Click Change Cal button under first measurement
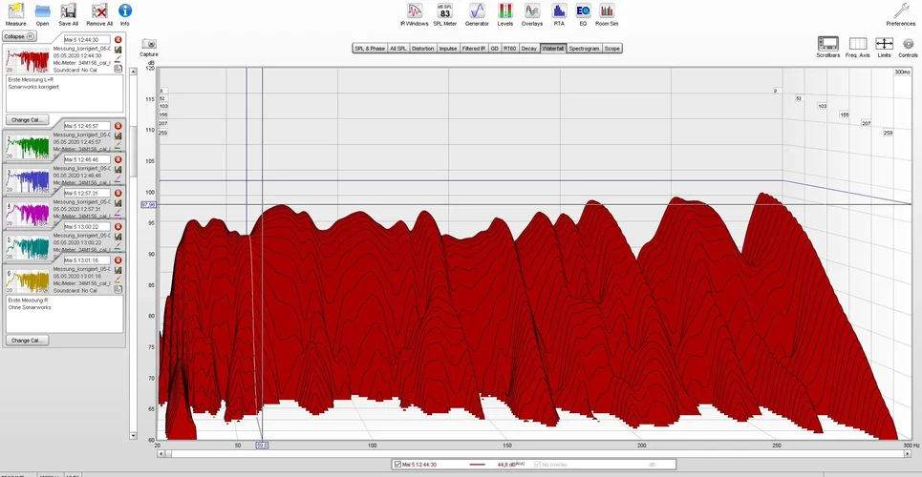Viewport: 922px width, 477px height. pyautogui.click(x=28, y=120)
